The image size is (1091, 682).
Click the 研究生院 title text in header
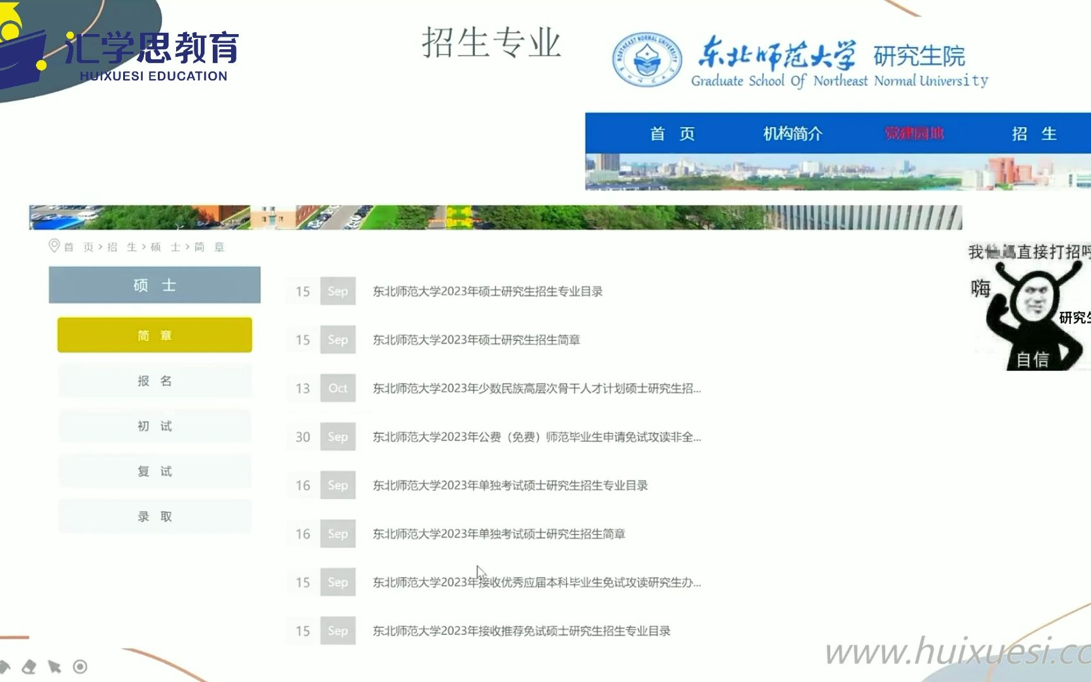click(919, 56)
